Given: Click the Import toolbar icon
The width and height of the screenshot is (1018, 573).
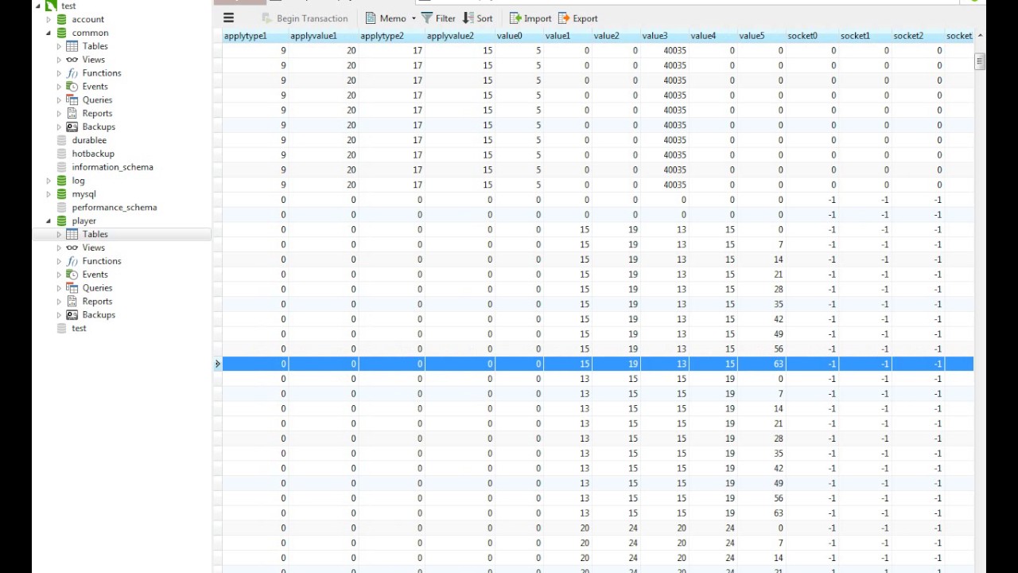Looking at the screenshot, I should coord(515,18).
